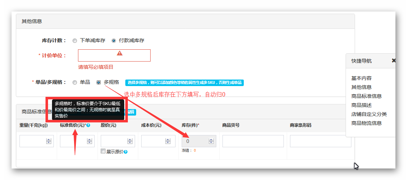Click the 成本价 spinner stepper arrows

tap(168, 141)
